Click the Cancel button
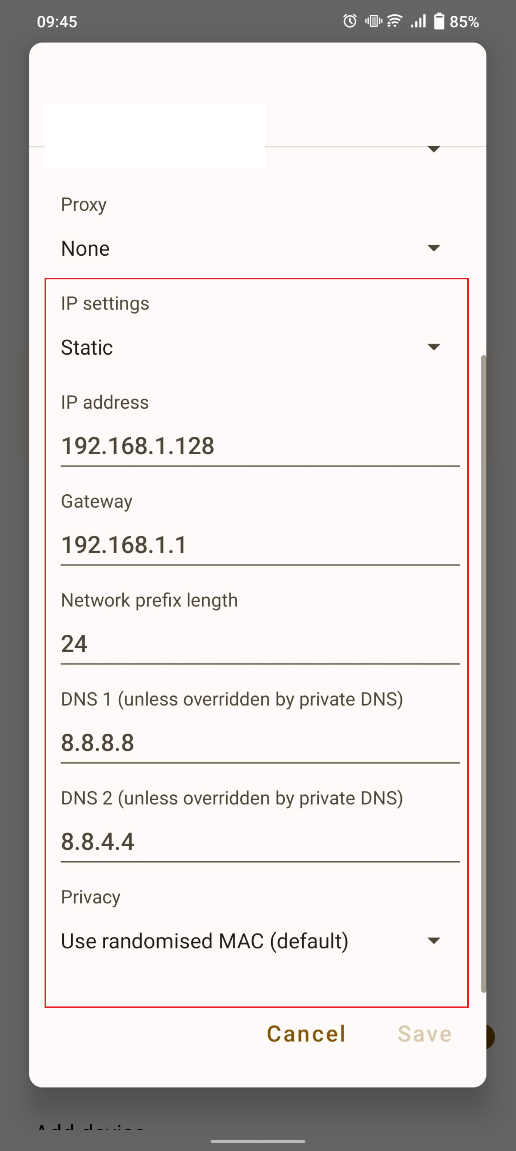 [x=306, y=1034]
